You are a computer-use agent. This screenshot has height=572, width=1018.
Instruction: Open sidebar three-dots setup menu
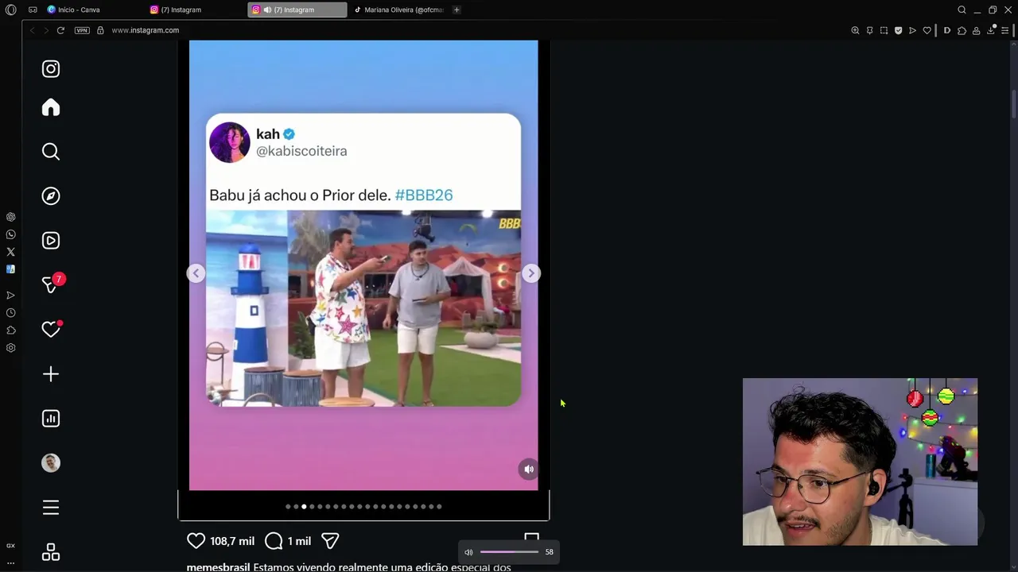click(x=10, y=562)
